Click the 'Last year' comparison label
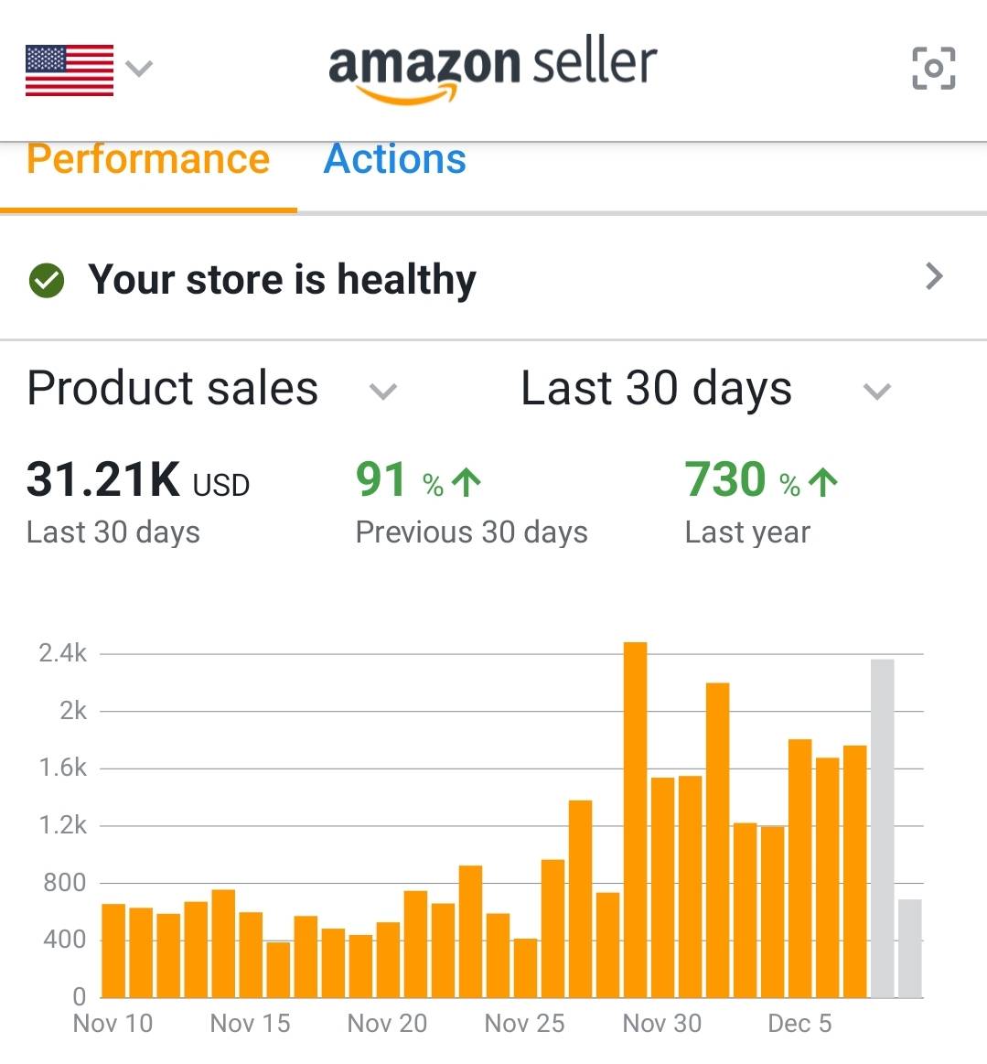Viewport: 987px width, 1064px height. 747,532
